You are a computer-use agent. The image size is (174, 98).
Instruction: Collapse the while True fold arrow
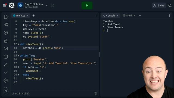[x=18, y=56]
